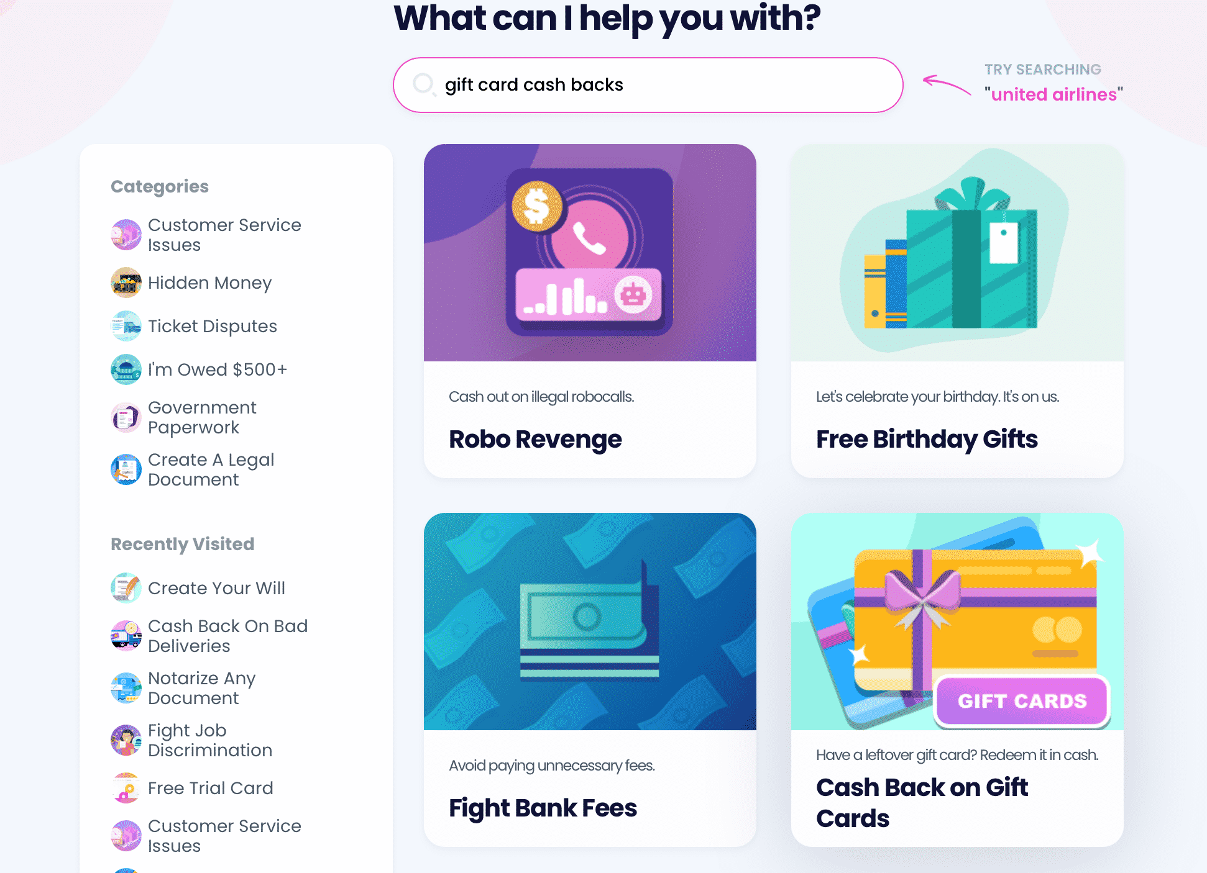
Task: Click the search input field
Action: coord(650,85)
